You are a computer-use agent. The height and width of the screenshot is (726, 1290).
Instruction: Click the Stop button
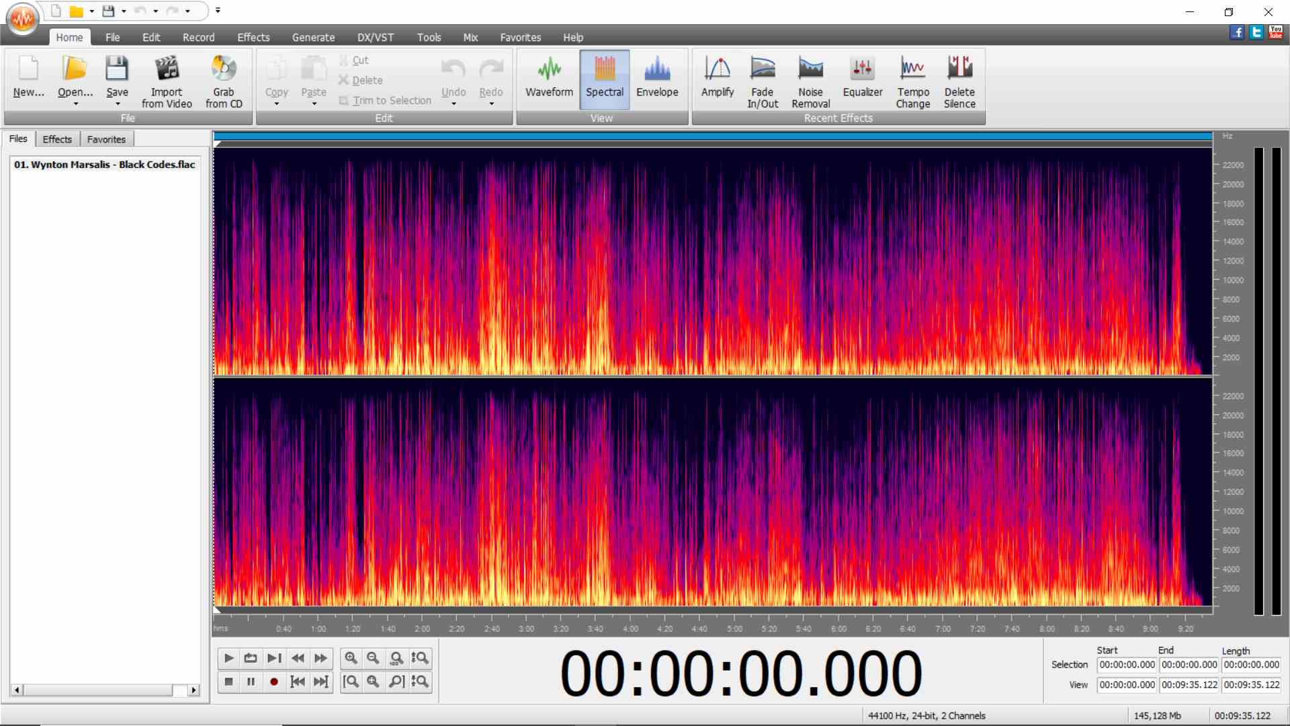(x=228, y=682)
